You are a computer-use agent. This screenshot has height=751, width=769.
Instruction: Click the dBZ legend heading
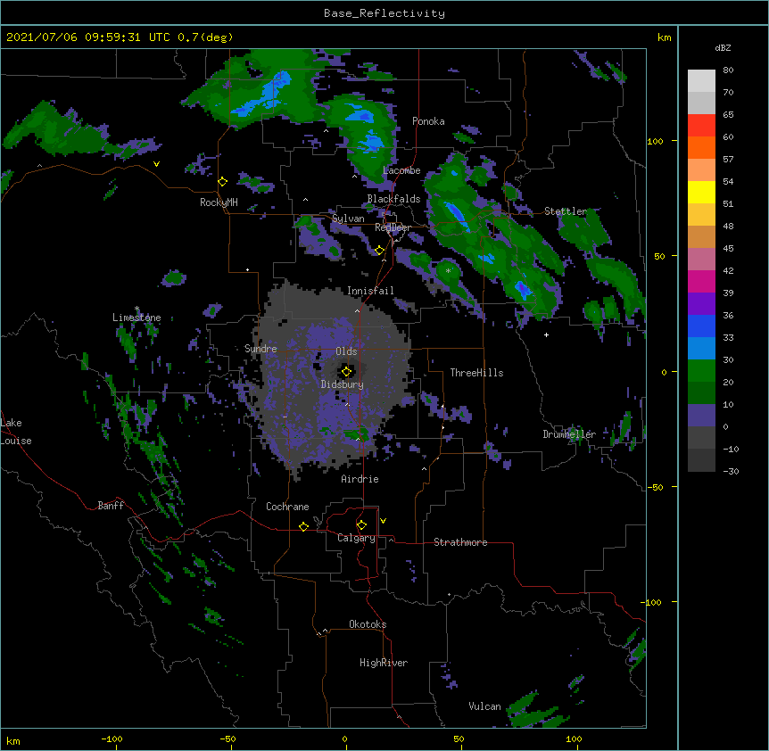point(723,48)
